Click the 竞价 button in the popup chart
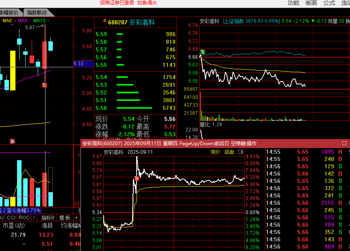Screen dimensions: 350x251 tap(215, 152)
